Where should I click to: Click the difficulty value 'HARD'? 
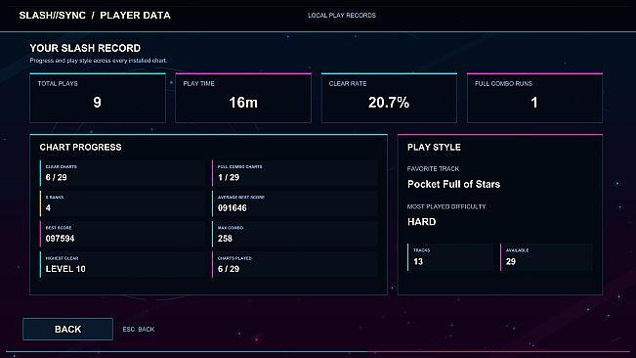pos(421,222)
